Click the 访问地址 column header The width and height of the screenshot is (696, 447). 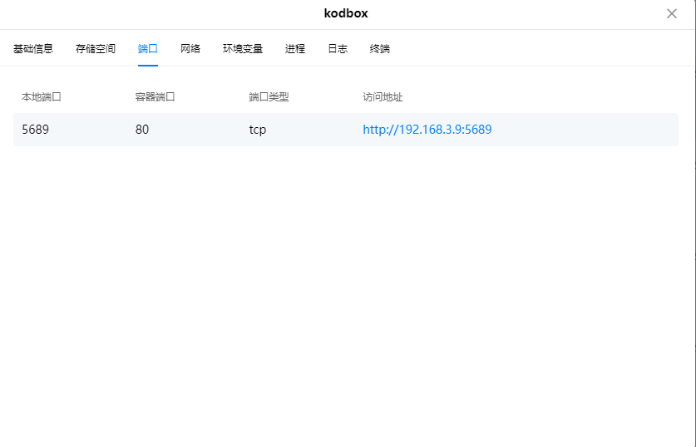coord(383,97)
